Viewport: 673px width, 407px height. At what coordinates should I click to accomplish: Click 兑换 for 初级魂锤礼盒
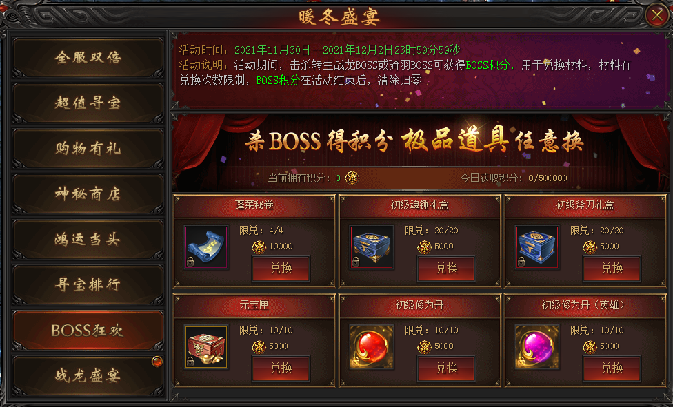coord(446,269)
